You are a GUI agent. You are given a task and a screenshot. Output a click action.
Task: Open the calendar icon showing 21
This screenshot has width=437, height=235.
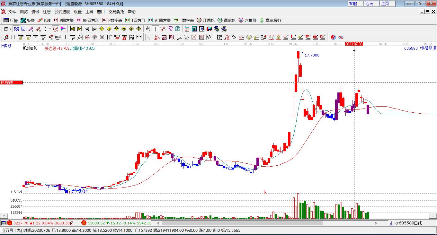click(187, 29)
